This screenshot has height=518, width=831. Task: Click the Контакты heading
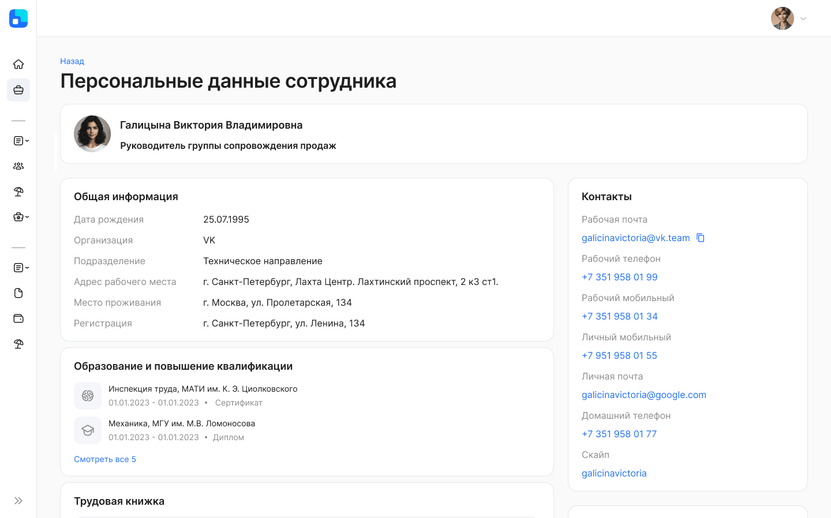pos(607,197)
